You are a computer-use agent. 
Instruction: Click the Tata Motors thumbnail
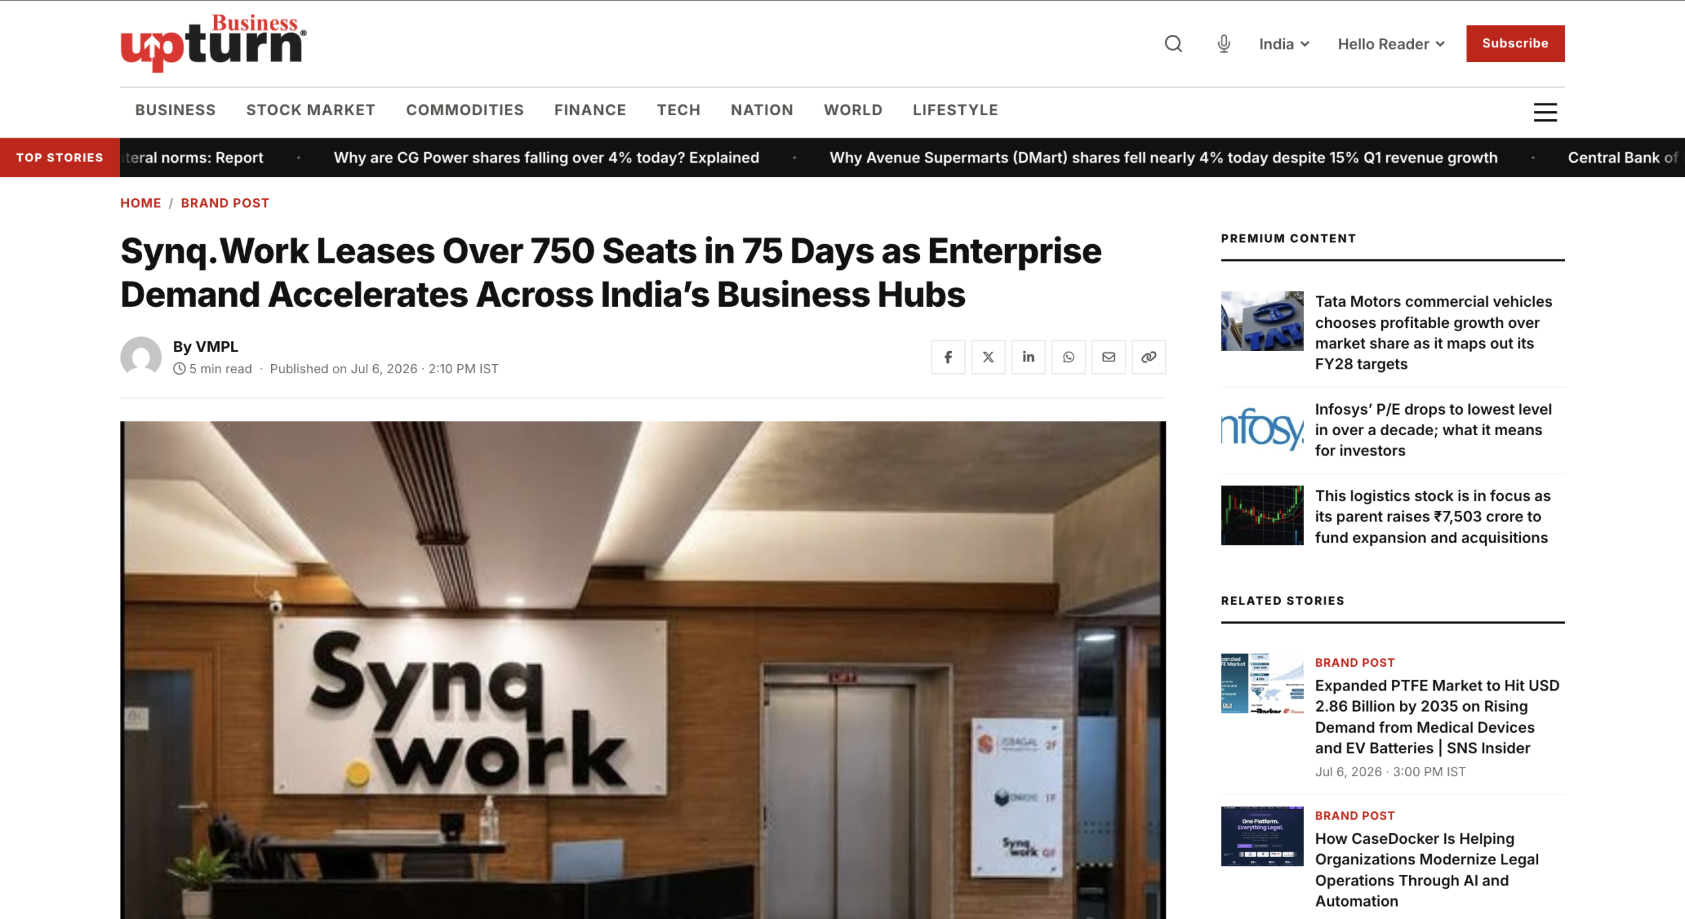pyautogui.click(x=1262, y=321)
